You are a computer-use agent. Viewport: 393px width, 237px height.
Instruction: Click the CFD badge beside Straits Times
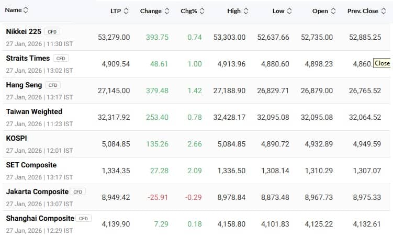(61, 59)
